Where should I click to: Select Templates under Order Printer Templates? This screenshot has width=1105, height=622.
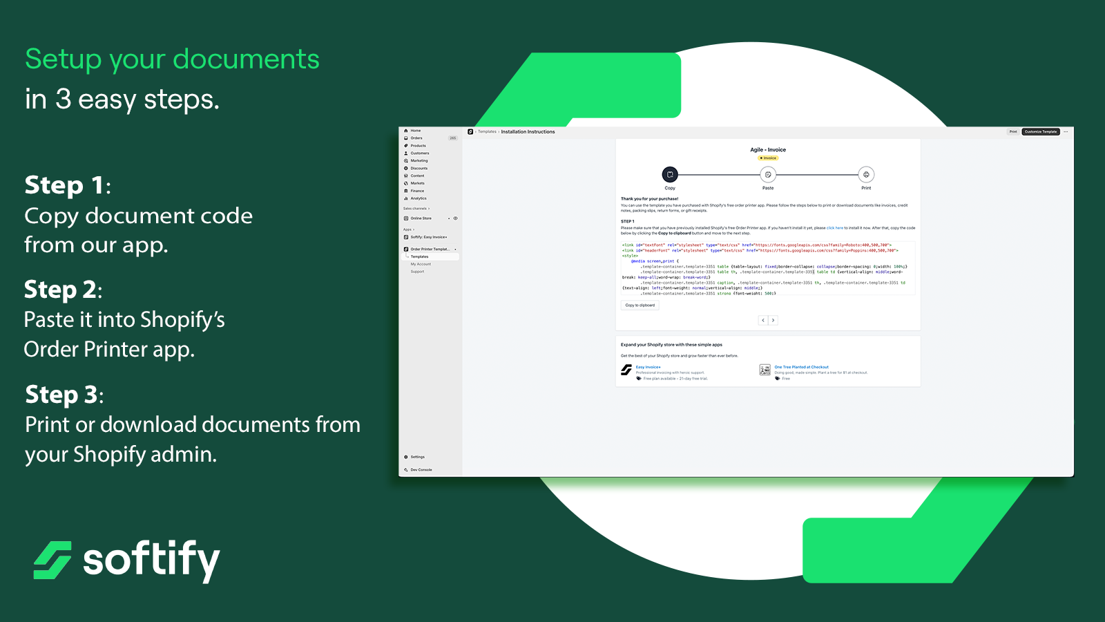pos(420,256)
